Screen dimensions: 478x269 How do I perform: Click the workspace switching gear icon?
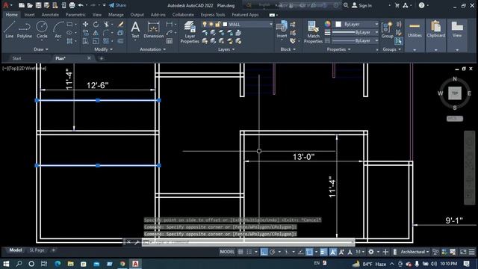[x=371, y=252]
